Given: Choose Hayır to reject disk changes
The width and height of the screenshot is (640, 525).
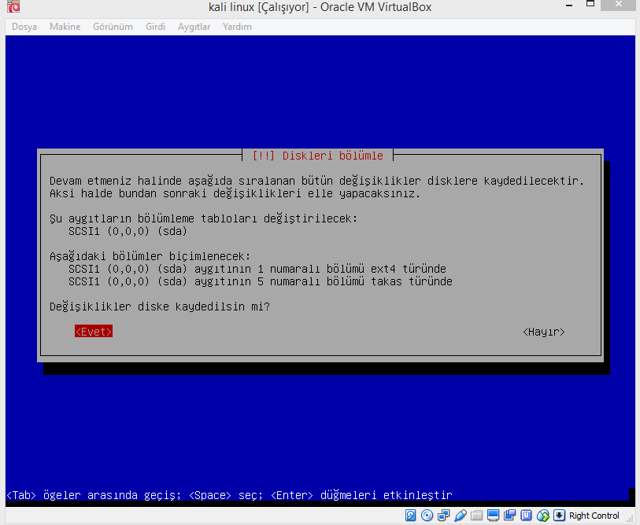Looking at the screenshot, I should click(543, 332).
